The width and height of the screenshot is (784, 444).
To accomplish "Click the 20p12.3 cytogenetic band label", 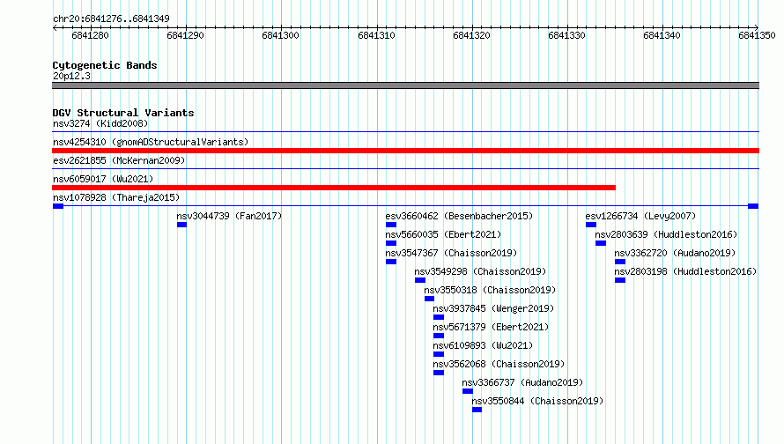I will click(x=71, y=76).
